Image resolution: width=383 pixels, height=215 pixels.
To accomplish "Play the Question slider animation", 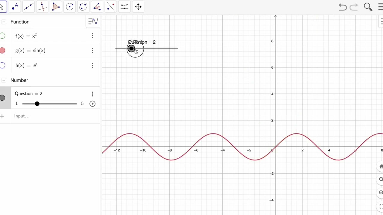I will pyautogui.click(x=92, y=104).
